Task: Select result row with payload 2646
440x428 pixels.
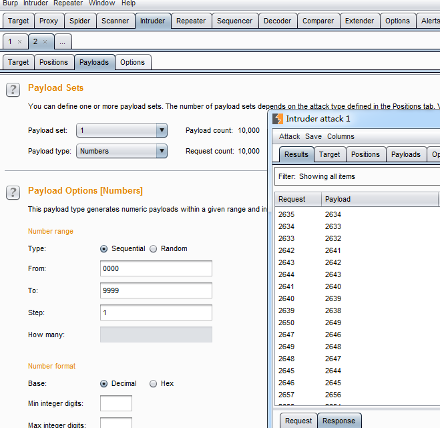Action: [x=357, y=335]
